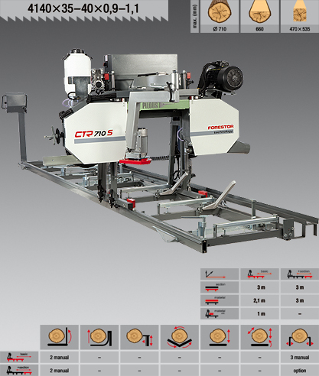Select the log L-shaped side support icon
The width and height of the screenshot is (319, 376).
pos(59,337)
